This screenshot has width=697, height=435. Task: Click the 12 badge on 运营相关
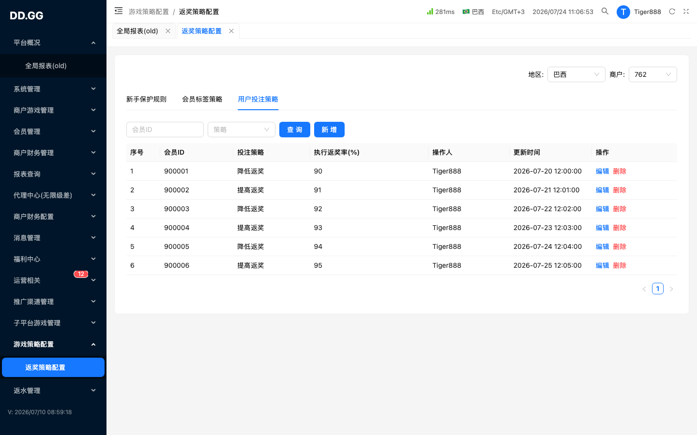click(81, 274)
